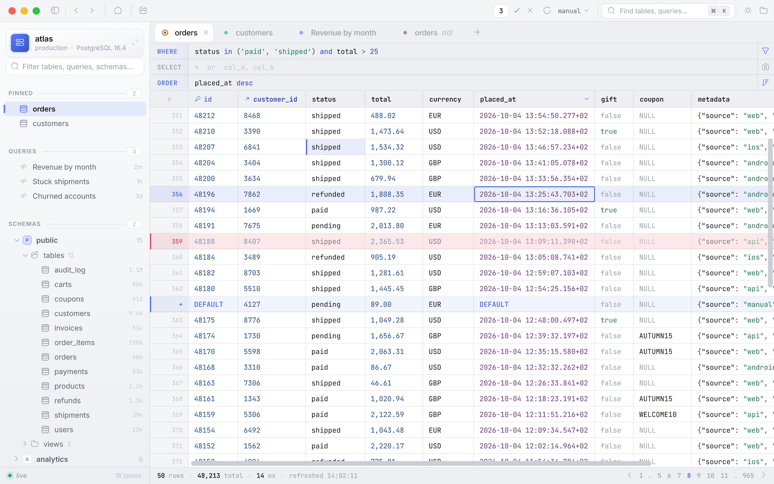
Task: Go forward with right arrow
Action: pos(92,11)
